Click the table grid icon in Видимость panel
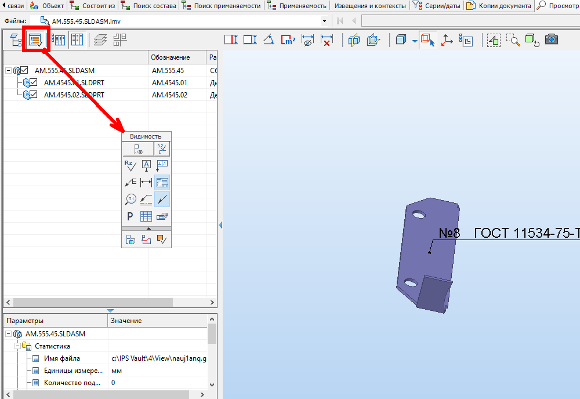580x399 pixels. coord(146,216)
